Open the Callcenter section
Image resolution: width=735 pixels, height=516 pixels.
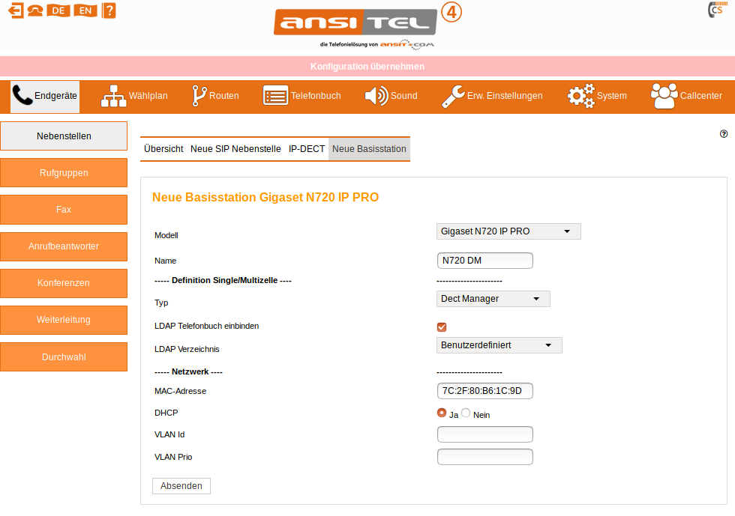tap(686, 96)
